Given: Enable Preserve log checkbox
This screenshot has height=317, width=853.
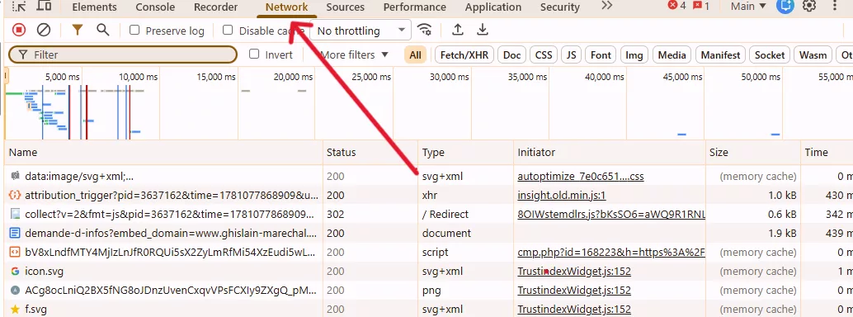Looking at the screenshot, I should pyautogui.click(x=134, y=31).
